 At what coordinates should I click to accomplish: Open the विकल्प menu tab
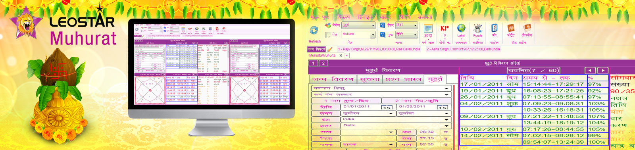point(343,17)
